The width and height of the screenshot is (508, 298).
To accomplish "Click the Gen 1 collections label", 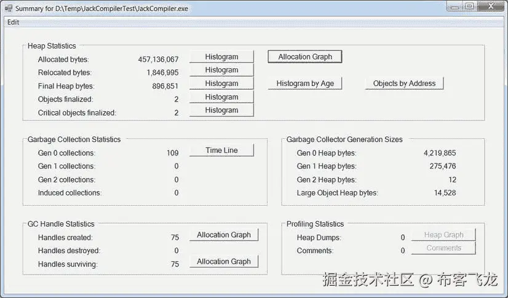I will point(66,167).
